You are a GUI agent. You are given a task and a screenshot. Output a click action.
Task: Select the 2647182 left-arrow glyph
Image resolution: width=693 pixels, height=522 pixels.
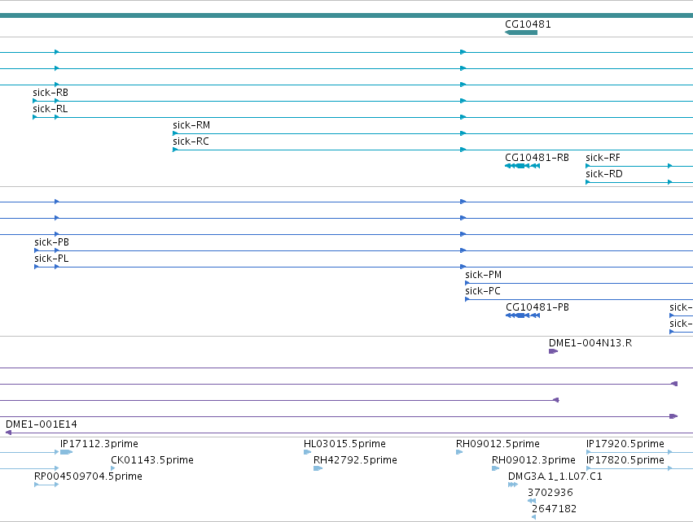click(534, 517)
